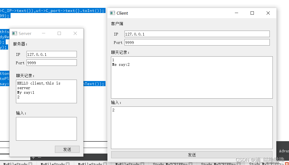
Task: Focus the Server Port field
Action: [x=52, y=63]
